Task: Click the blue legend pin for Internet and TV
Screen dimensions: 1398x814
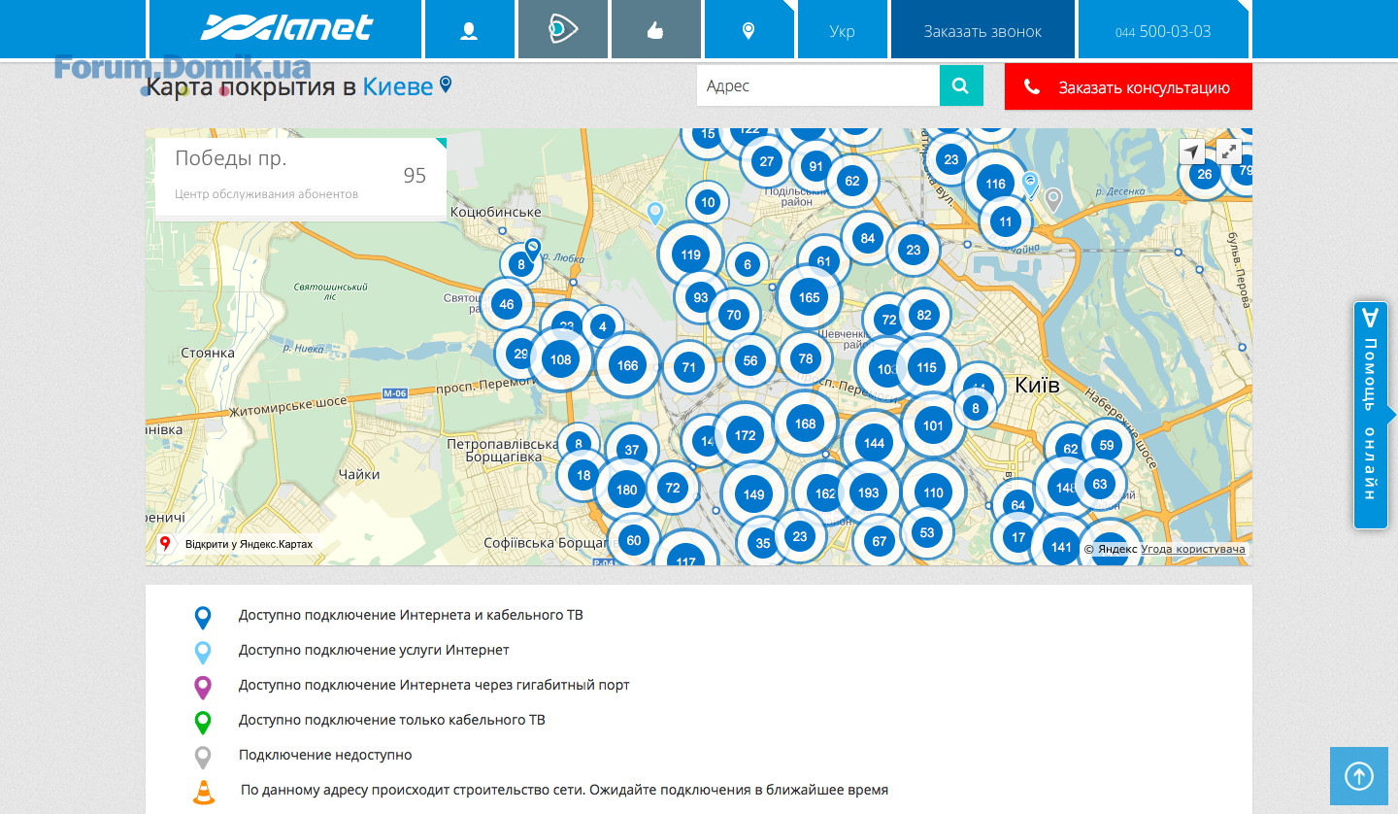Action: 203,618
